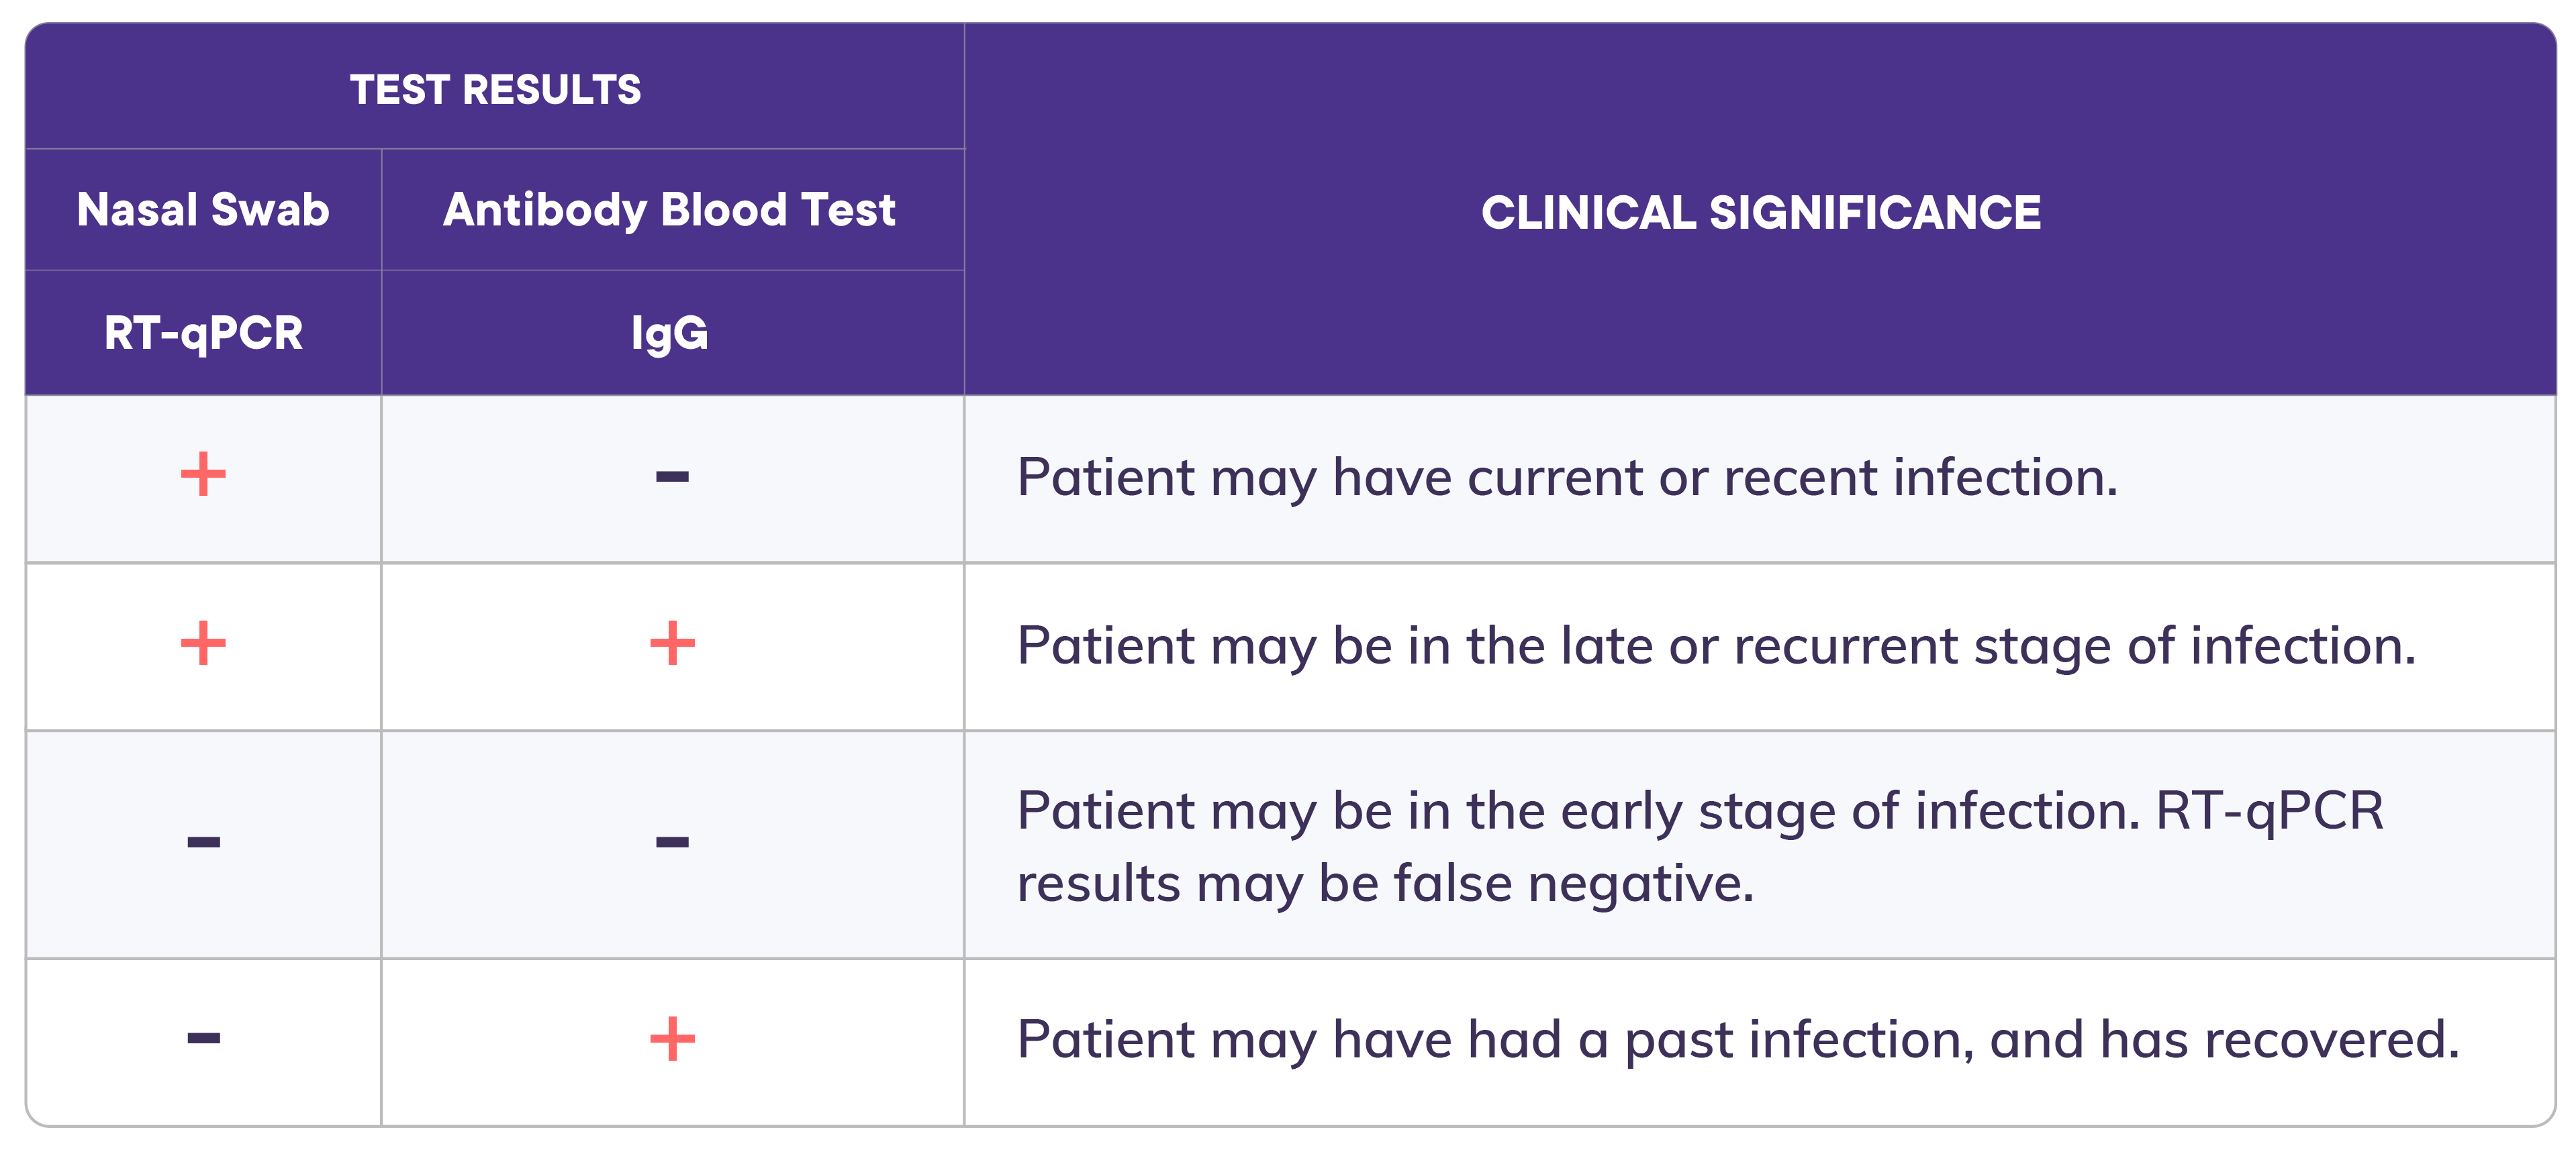The image size is (2576, 1152).
Task: Click the RT-qPCR plus in second result row
Action: (x=203, y=643)
